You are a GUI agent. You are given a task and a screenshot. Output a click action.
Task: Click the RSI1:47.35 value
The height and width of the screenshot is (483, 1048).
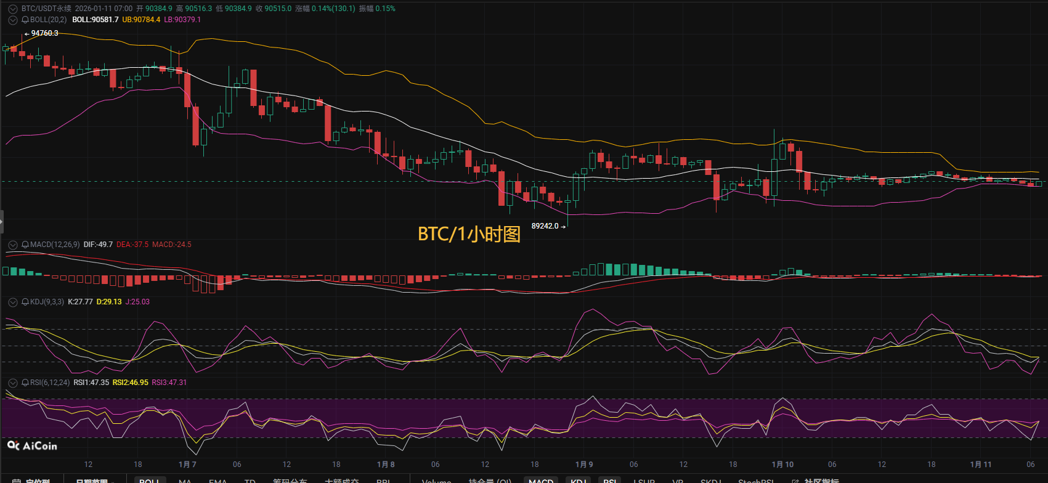pos(91,383)
